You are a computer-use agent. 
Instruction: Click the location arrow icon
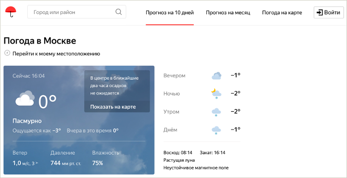pos(7,53)
